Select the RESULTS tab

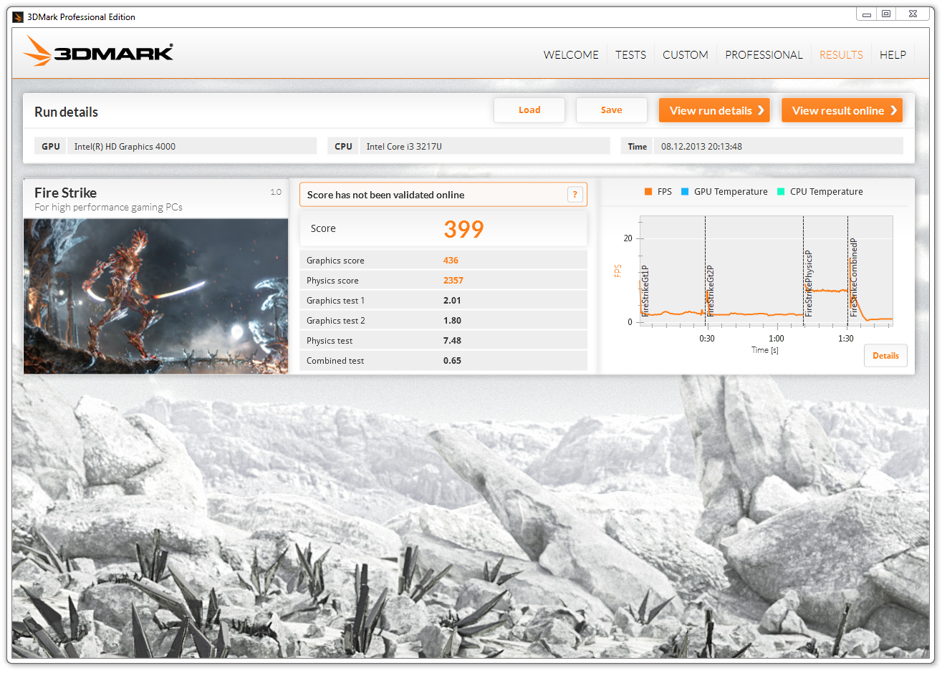(841, 54)
